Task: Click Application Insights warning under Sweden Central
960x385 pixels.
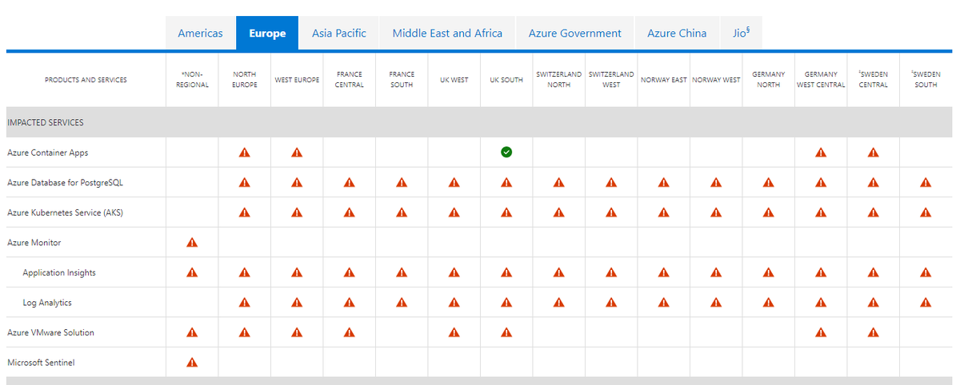Action: click(x=874, y=272)
